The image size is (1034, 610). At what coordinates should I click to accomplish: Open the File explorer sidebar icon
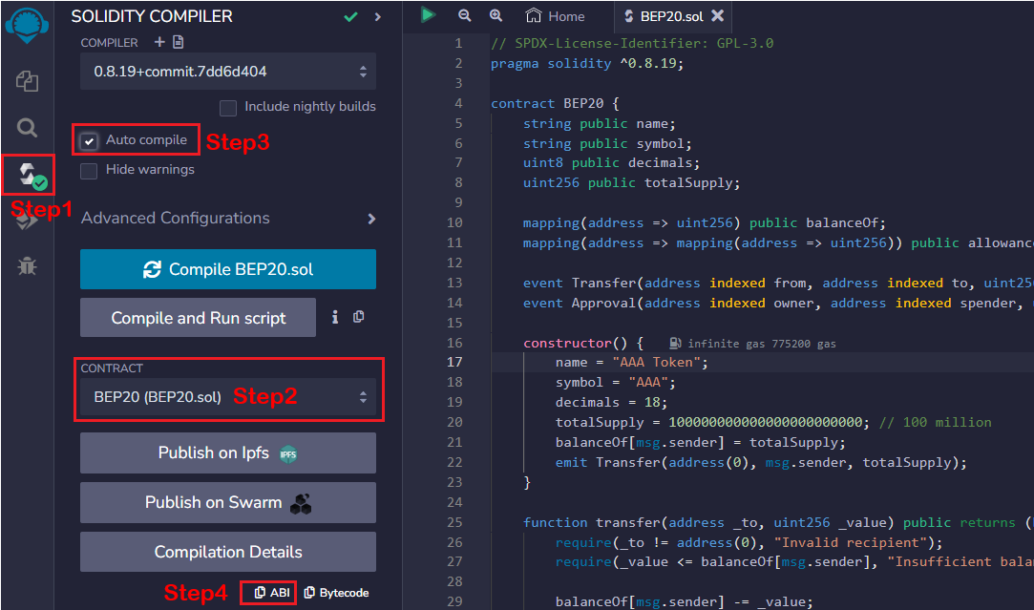(27, 80)
